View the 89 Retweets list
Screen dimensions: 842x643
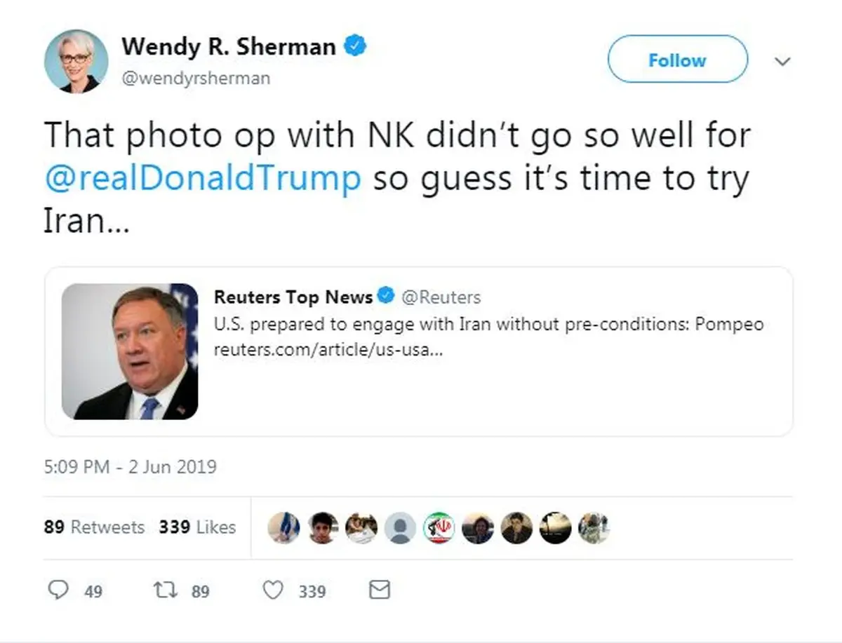[x=94, y=527]
